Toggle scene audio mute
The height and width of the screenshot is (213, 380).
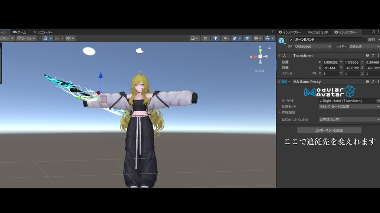[x=226, y=38]
